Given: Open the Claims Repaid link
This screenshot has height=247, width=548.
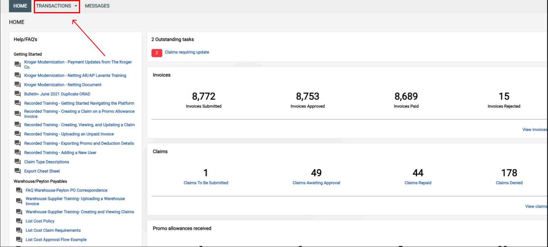Looking at the screenshot, I should click(418, 183).
